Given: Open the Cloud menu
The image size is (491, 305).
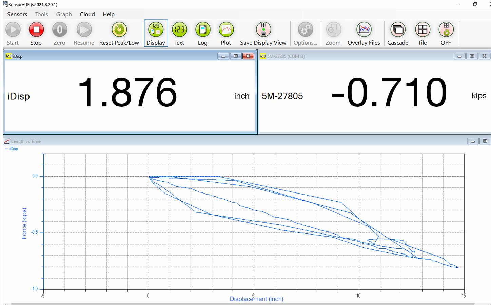Looking at the screenshot, I should [x=87, y=14].
